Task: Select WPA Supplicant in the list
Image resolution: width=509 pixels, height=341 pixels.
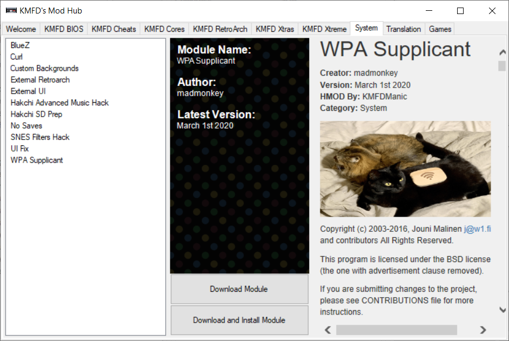Action: (x=37, y=160)
